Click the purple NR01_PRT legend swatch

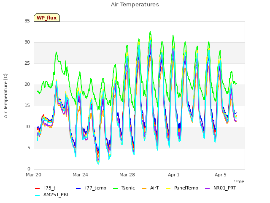point(208,188)
